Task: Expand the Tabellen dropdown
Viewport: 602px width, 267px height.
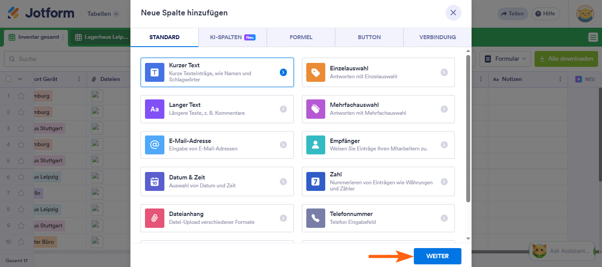Action: pos(103,14)
